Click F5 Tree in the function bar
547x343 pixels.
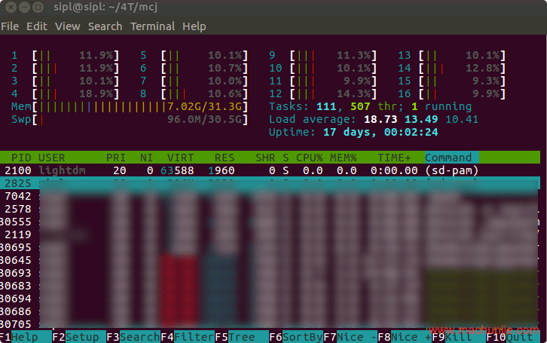coord(241,337)
